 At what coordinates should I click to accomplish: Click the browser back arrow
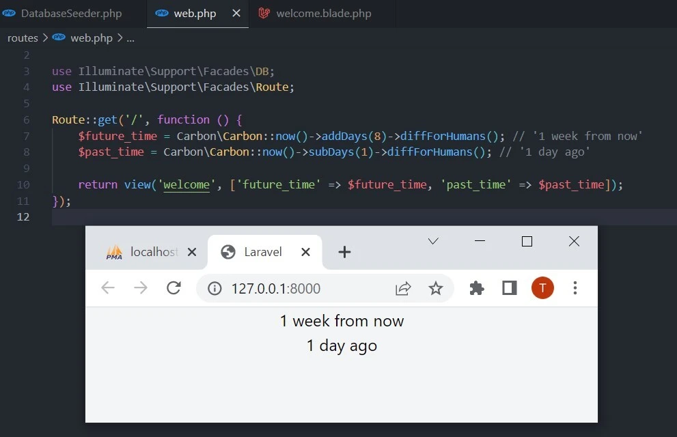pos(108,288)
